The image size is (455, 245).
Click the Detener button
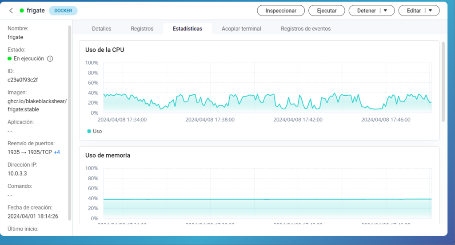click(366, 11)
